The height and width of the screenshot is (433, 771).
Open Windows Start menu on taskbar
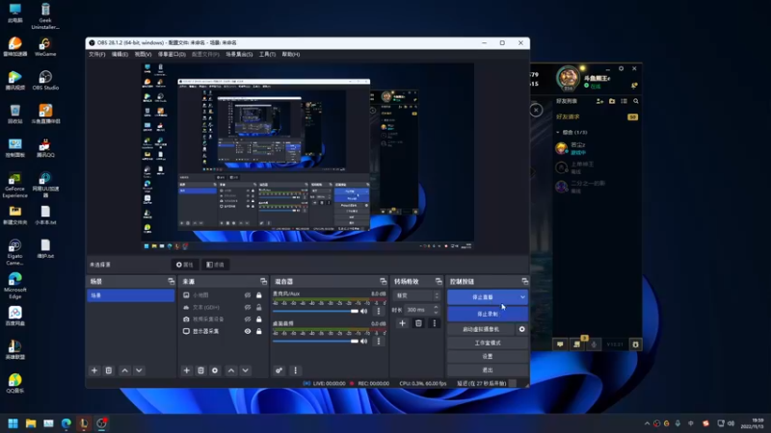click(13, 423)
